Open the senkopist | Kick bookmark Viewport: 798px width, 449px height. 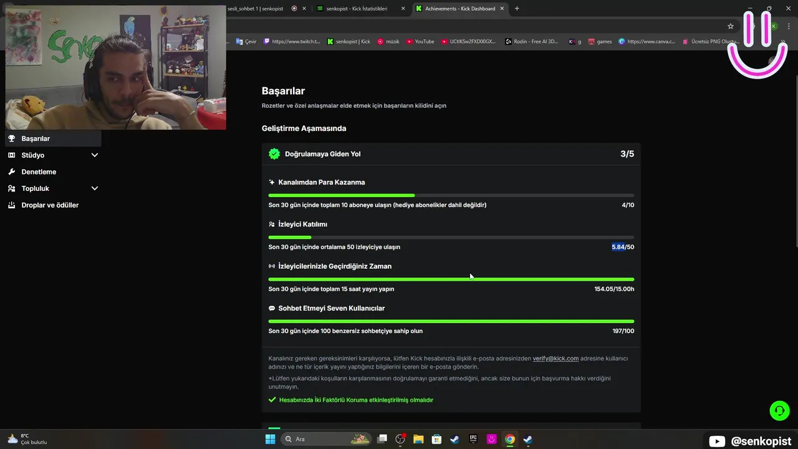(349, 42)
